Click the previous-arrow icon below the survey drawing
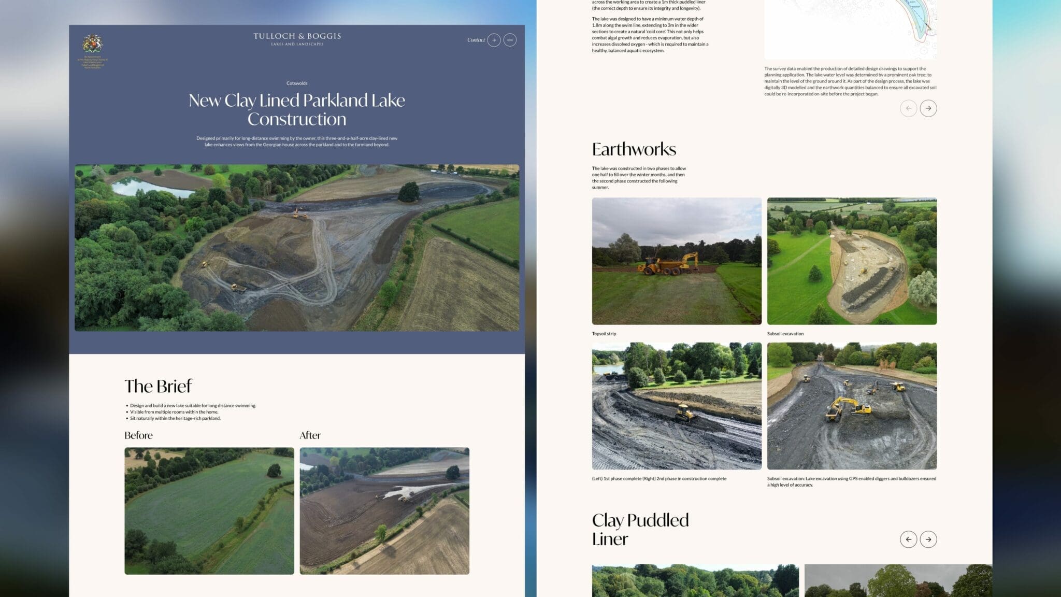The height and width of the screenshot is (597, 1061). click(908, 108)
